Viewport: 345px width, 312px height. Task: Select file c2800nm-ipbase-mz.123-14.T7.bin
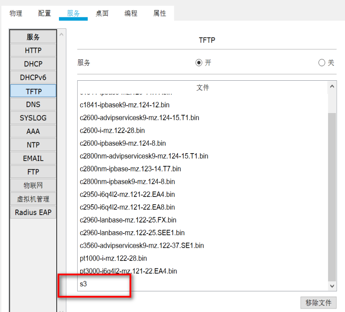(130, 169)
